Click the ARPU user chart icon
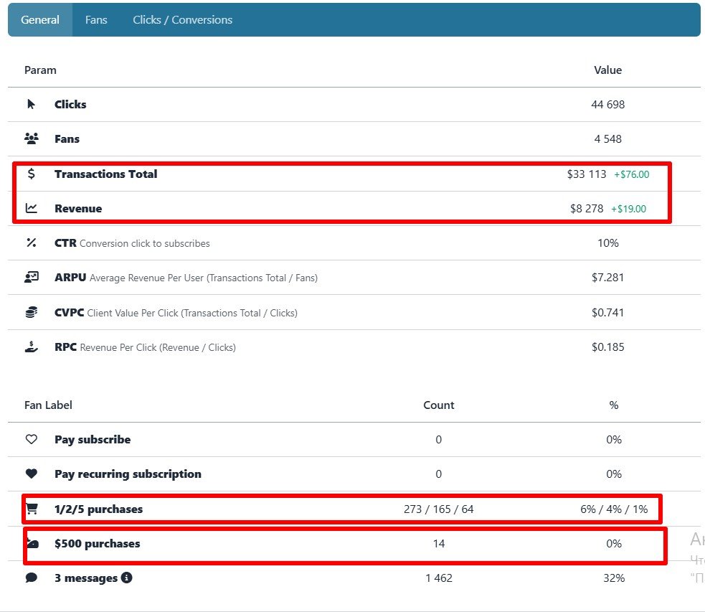The width and height of the screenshot is (705, 612). (32, 278)
